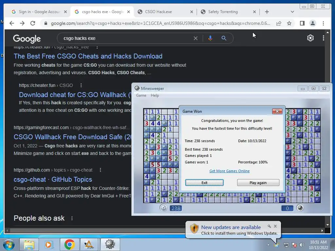335x251 pixels.
Task: Open options dots next to People also ask
Action: click(x=72, y=218)
